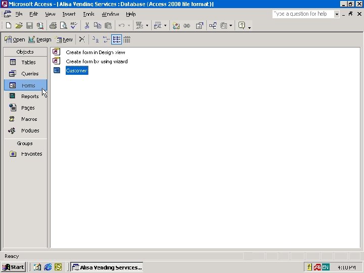Open the Favorites group
The width and height of the screenshot is (364, 273).
click(x=25, y=154)
